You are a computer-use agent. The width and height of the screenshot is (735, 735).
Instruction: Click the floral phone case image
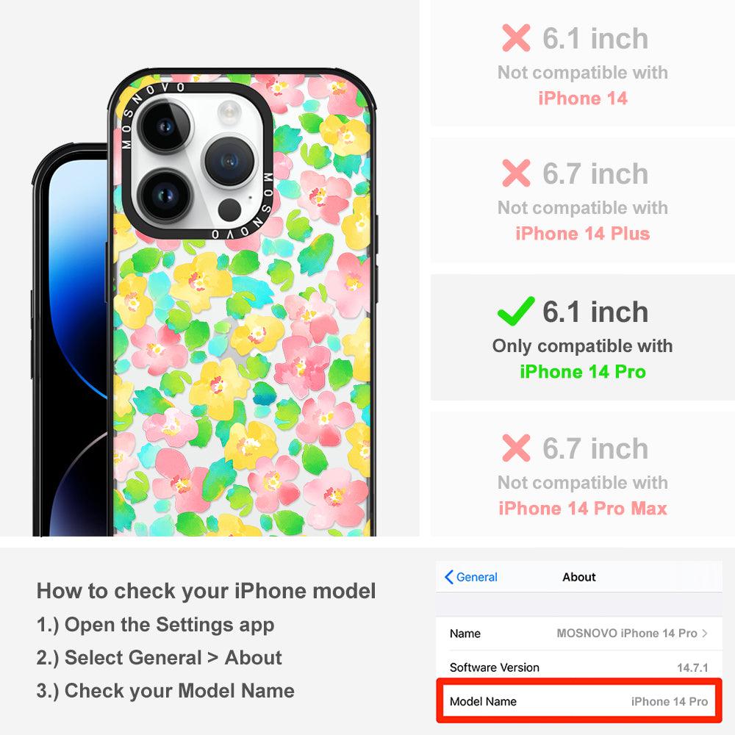tap(243, 303)
